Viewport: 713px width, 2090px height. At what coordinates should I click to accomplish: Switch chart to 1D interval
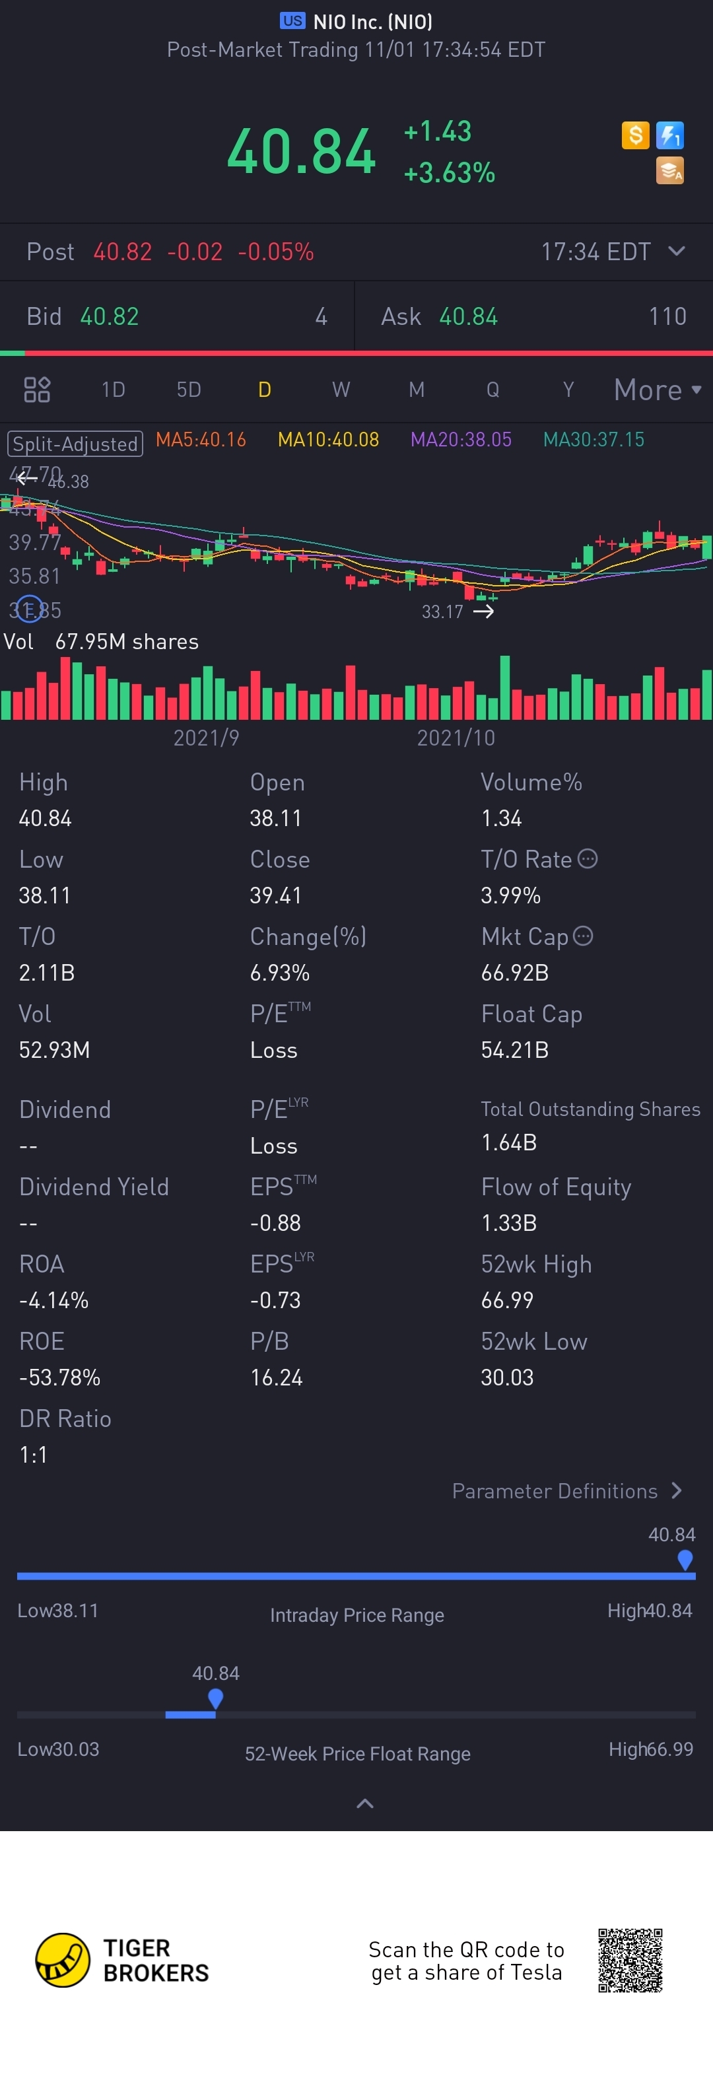(x=114, y=390)
